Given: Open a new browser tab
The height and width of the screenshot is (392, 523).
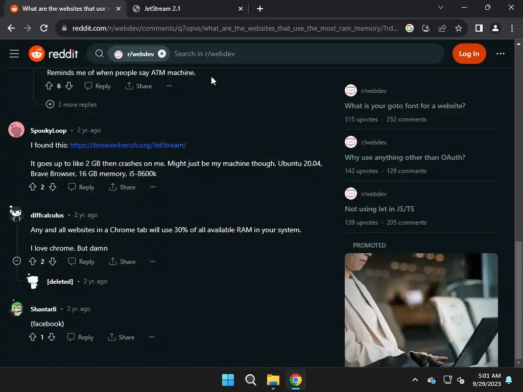Looking at the screenshot, I should pyautogui.click(x=260, y=9).
